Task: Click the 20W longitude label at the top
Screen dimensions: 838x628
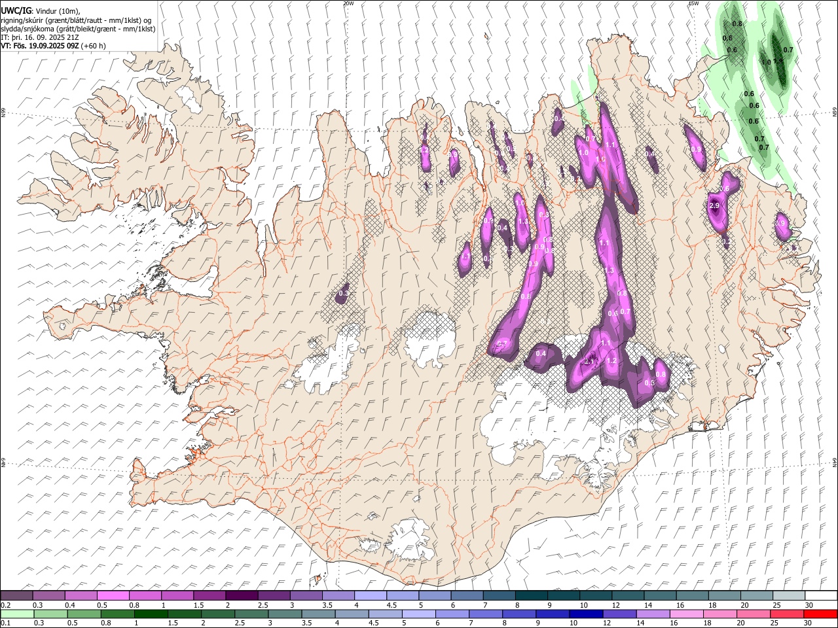Action: coord(348,3)
